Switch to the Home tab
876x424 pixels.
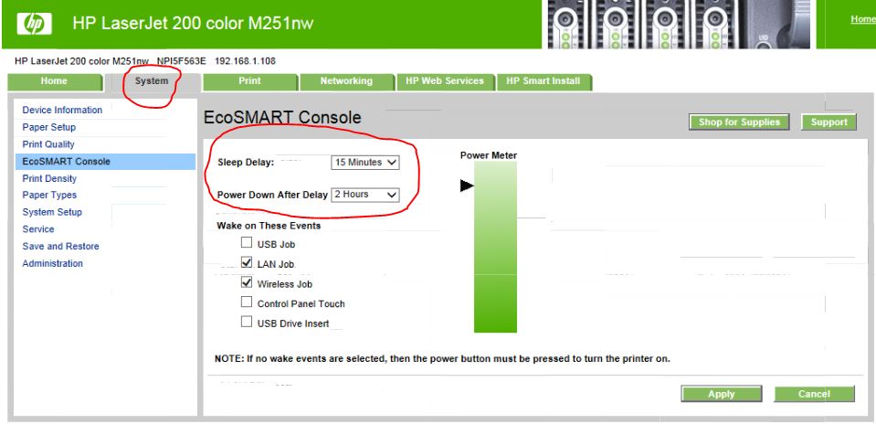[55, 81]
